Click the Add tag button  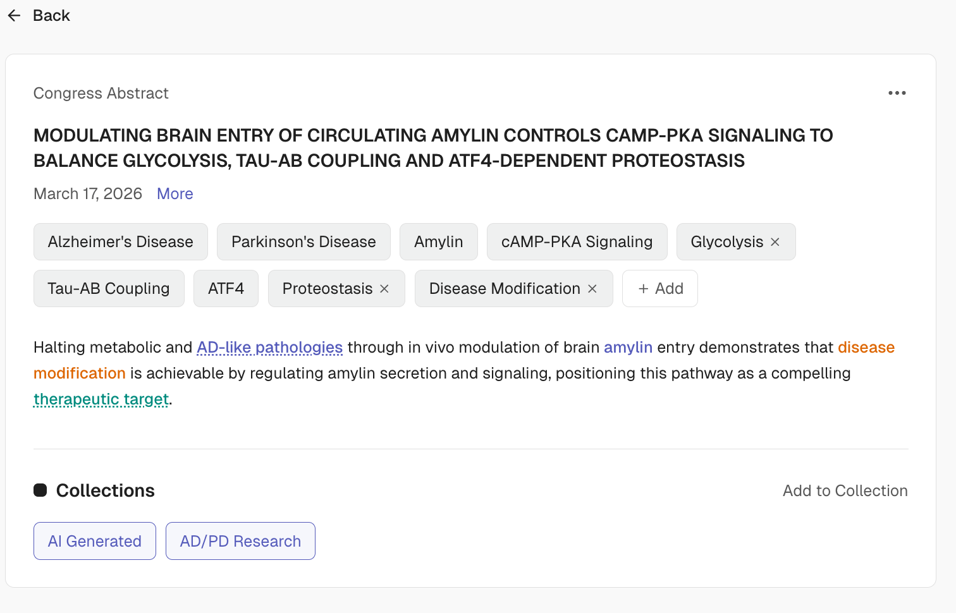(x=660, y=289)
